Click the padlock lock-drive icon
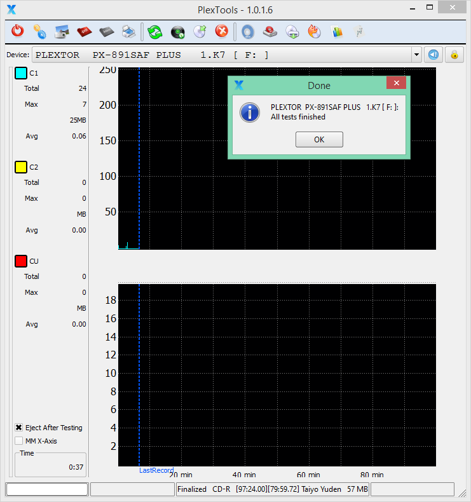Image resolution: width=471 pixels, height=502 pixels. coord(454,55)
